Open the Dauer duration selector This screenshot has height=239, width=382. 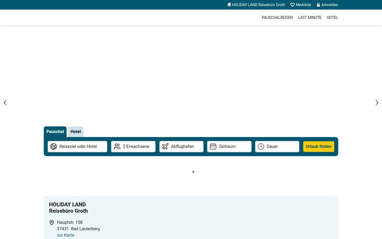tap(277, 147)
